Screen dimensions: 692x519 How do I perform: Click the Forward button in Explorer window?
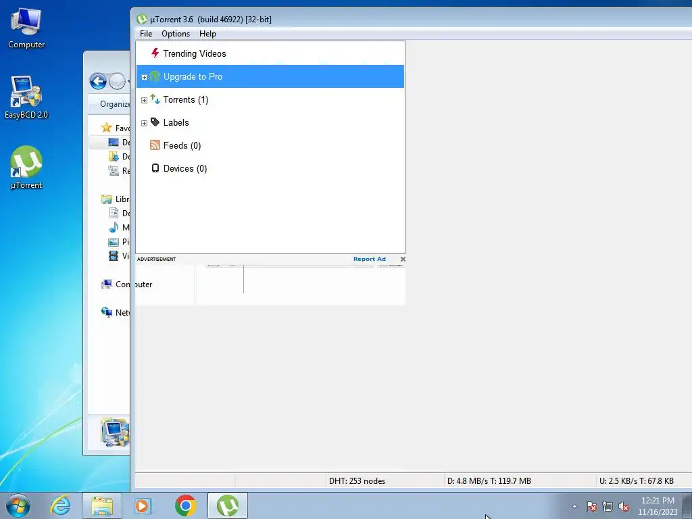click(x=117, y=81)
